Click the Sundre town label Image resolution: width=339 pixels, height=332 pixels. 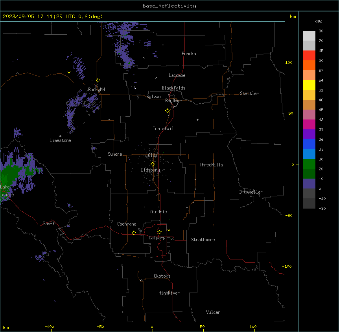pos(115,154)
